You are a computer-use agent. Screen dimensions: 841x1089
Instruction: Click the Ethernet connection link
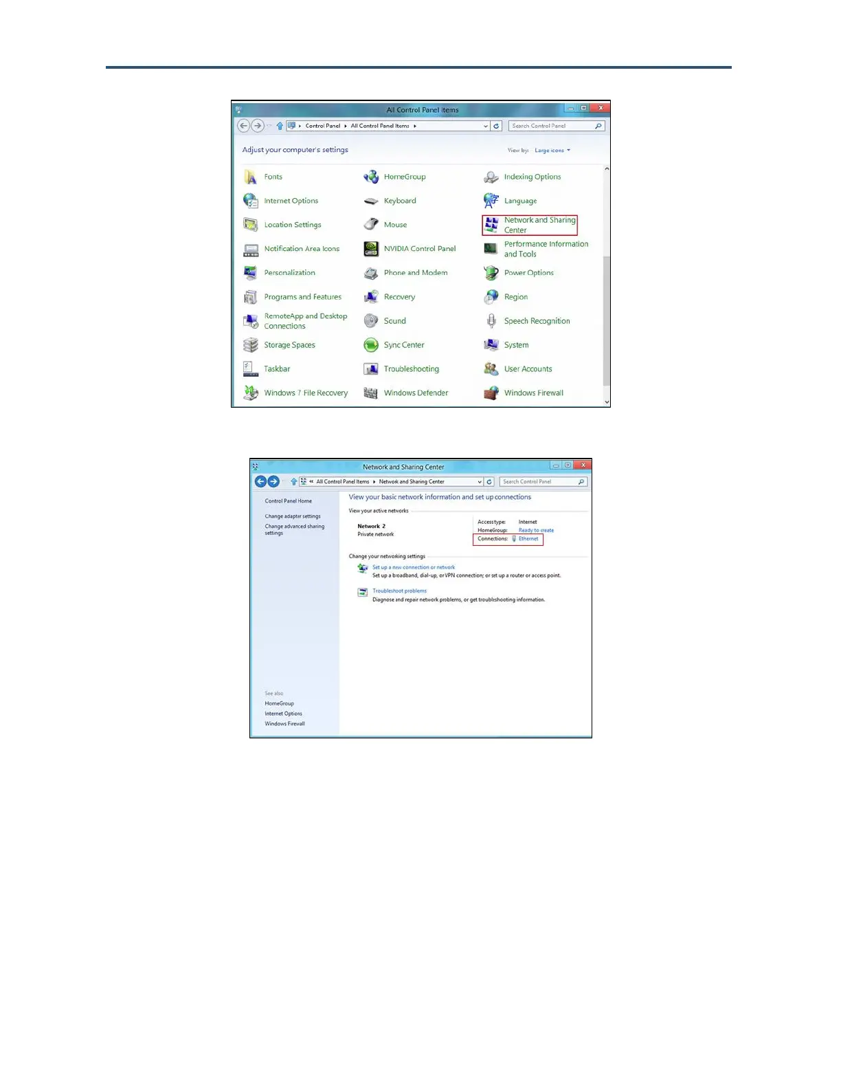tap(528, 539)
